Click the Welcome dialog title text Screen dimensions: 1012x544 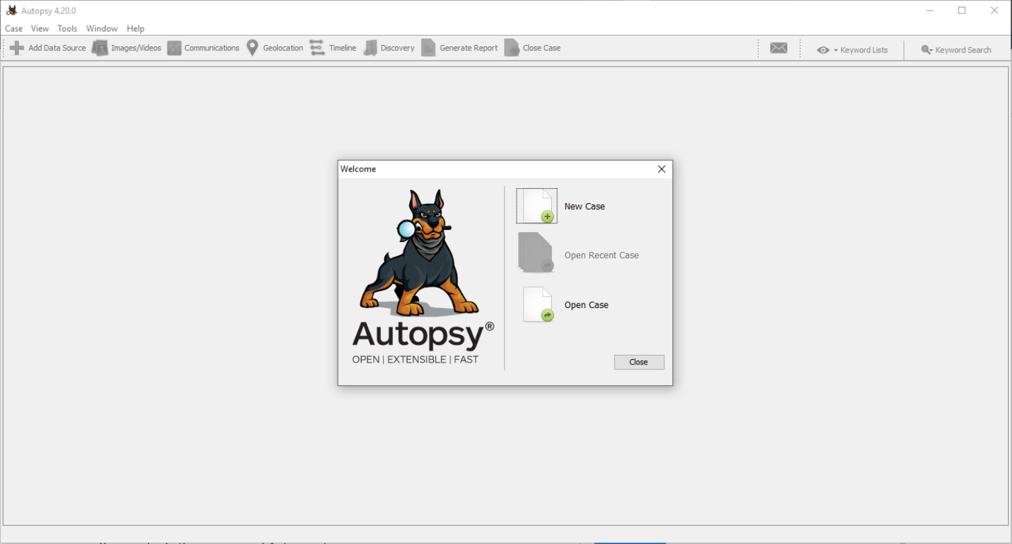[x=358, y=169]
